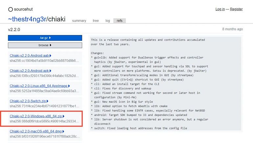Download Chiaki-v2.2.0-Windows-x86_64.zip
253x143 pixels.
pos(36,116)
